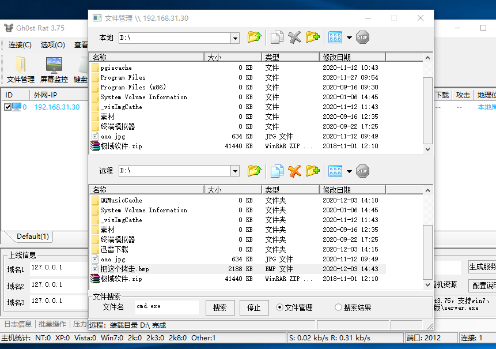Viewport: 496px width, 349px height.
Task: Go up one folder in remote pane
Action: pyautogui.click(x=254, y=171)
